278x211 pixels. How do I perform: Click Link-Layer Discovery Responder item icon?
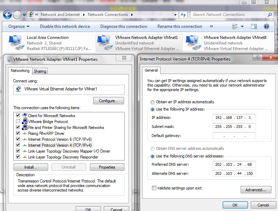point(25,157)
